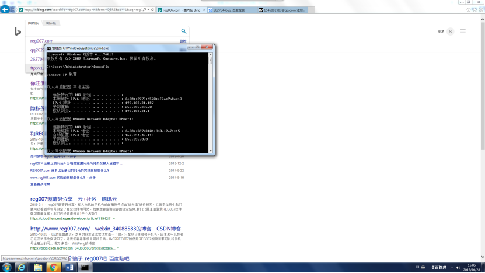The image size is (485, 273).
Task: Switch to the 1546881983@qq.com tab
Action: (x=282, y=10)
